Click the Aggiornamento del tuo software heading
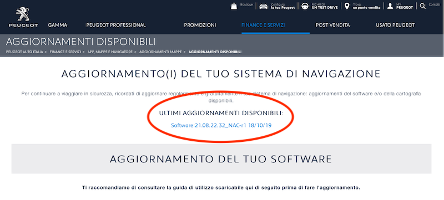Screen dimensions: 444x200 (221, 159)
